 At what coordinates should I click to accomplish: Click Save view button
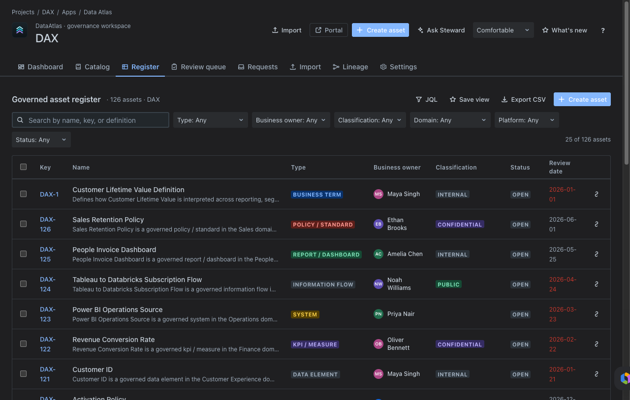[470, 99]
